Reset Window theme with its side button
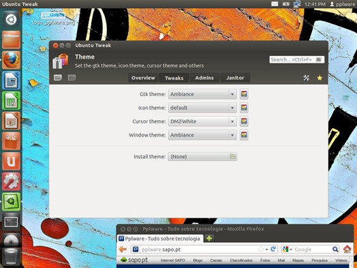Viewport: 357px width, 268px height. point(244,135)
